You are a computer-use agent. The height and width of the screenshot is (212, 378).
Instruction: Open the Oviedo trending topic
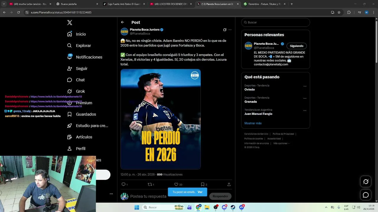point(250,90)
